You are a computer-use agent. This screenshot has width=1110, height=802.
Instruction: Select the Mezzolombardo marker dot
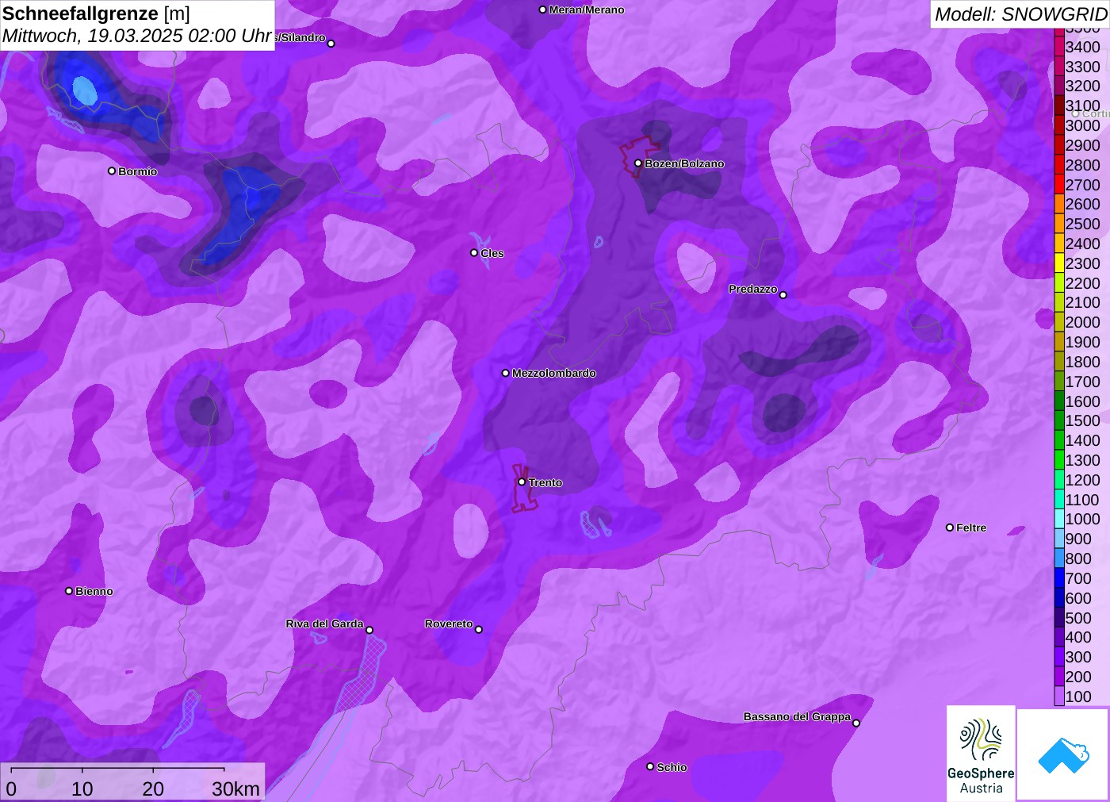click(506, 372)
